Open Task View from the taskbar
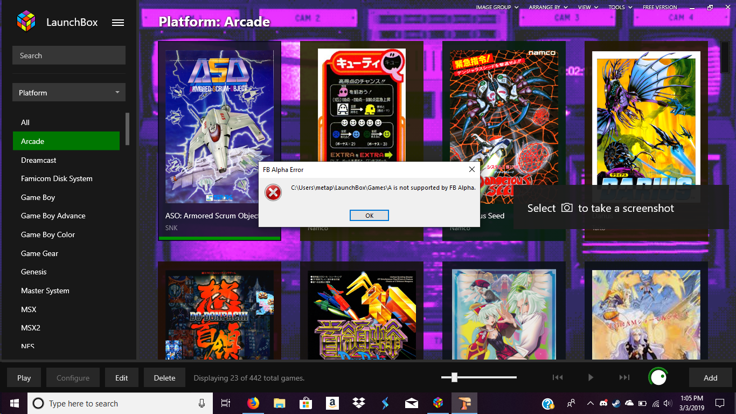 click(x=226, y=403)
